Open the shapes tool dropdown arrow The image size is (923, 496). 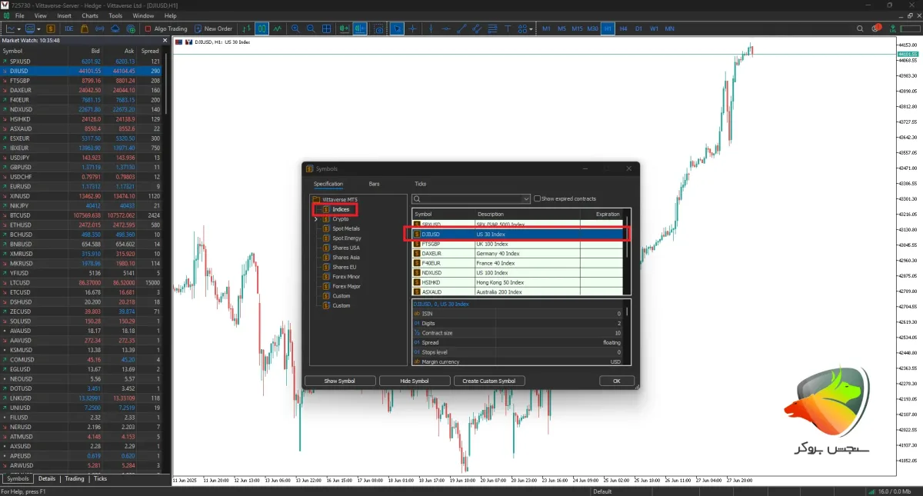(531, 28)
